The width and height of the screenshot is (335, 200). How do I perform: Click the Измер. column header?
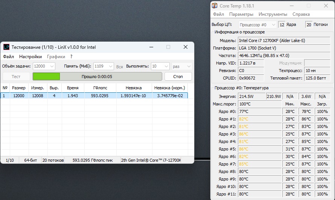pyautogui.click(x=38, y=88)
